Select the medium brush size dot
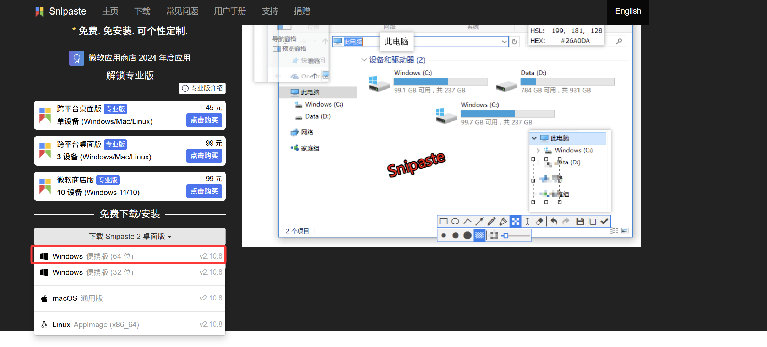The height and width of the screenshot is (347, 767). pyautogui.click(x=456, y=235)
